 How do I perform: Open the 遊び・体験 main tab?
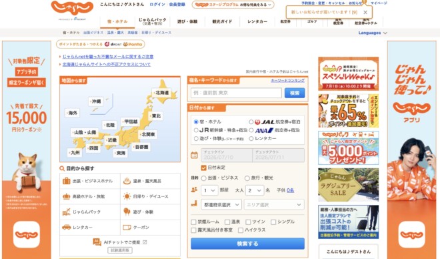coord(187,21)
